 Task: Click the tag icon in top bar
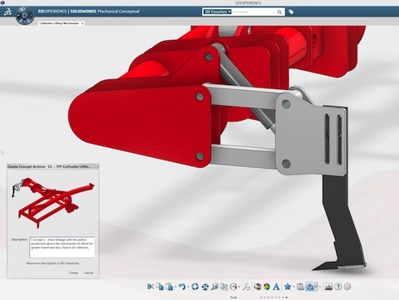(291, 12)
